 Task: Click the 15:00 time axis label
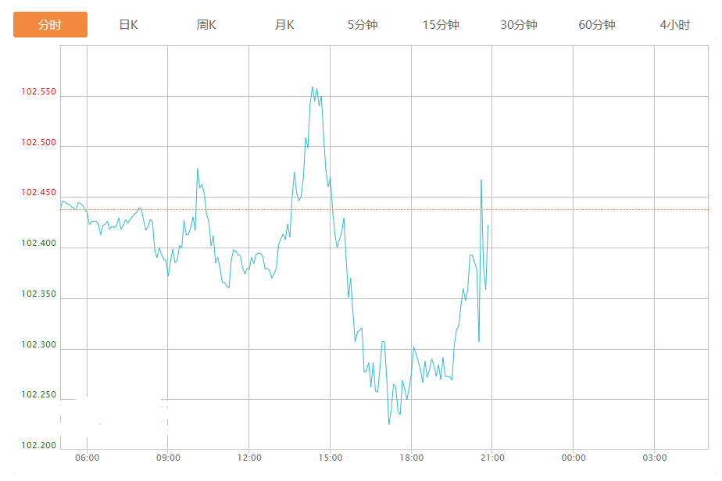click(x=330, y=458)
